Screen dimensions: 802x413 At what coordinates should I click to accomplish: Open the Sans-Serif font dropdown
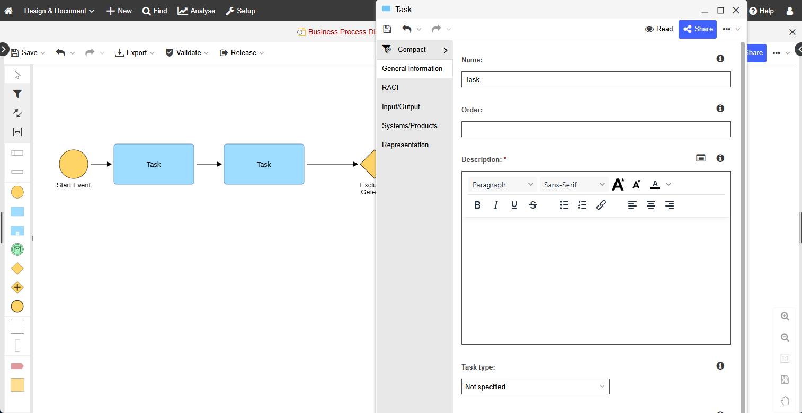[x=574, y=185]
